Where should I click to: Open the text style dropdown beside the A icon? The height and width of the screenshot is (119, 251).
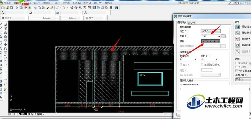pos(16,13)
